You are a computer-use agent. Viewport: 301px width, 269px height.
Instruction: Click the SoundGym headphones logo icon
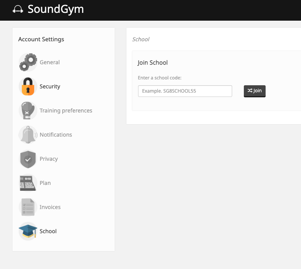18,9
